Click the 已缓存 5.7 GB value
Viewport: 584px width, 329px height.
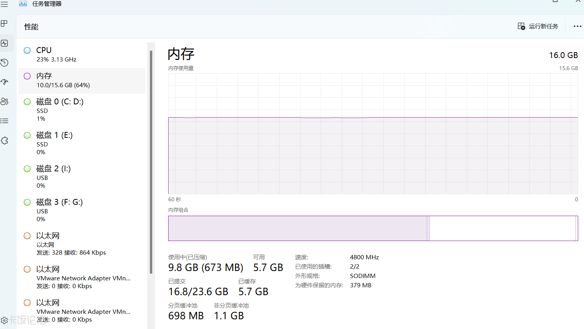coord(253,292)
